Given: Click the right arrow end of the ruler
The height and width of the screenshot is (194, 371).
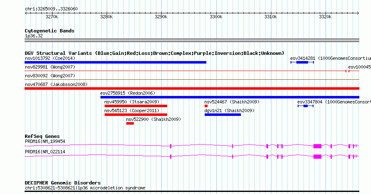Looking at the screenshot, I should 358,13.
